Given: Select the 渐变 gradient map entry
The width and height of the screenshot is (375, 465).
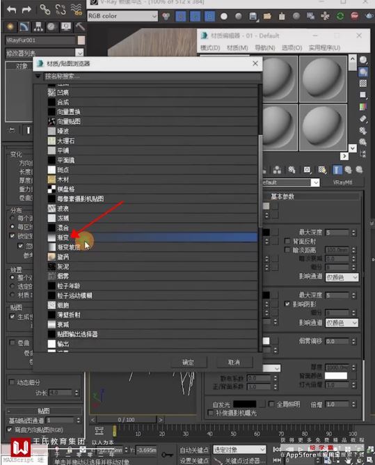Looking at the screenshot, I should pyautogui.click(x=152, y=237).
